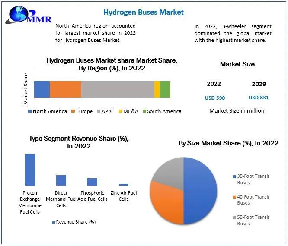Click Europe legend orange swatch
Image resolution: width=288 pixels, height=246 pixels.
pyautogui.click(x=73, y=111)
